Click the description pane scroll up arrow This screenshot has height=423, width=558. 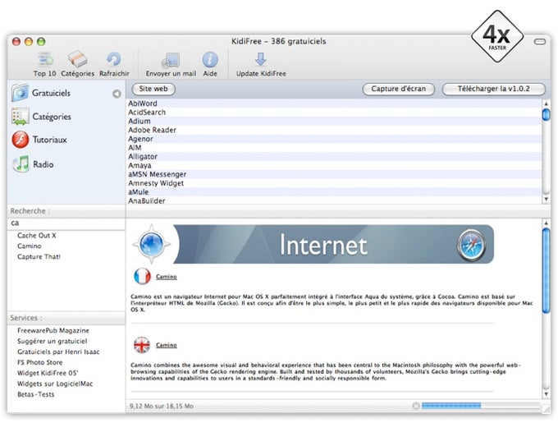(x=546, y=223)
